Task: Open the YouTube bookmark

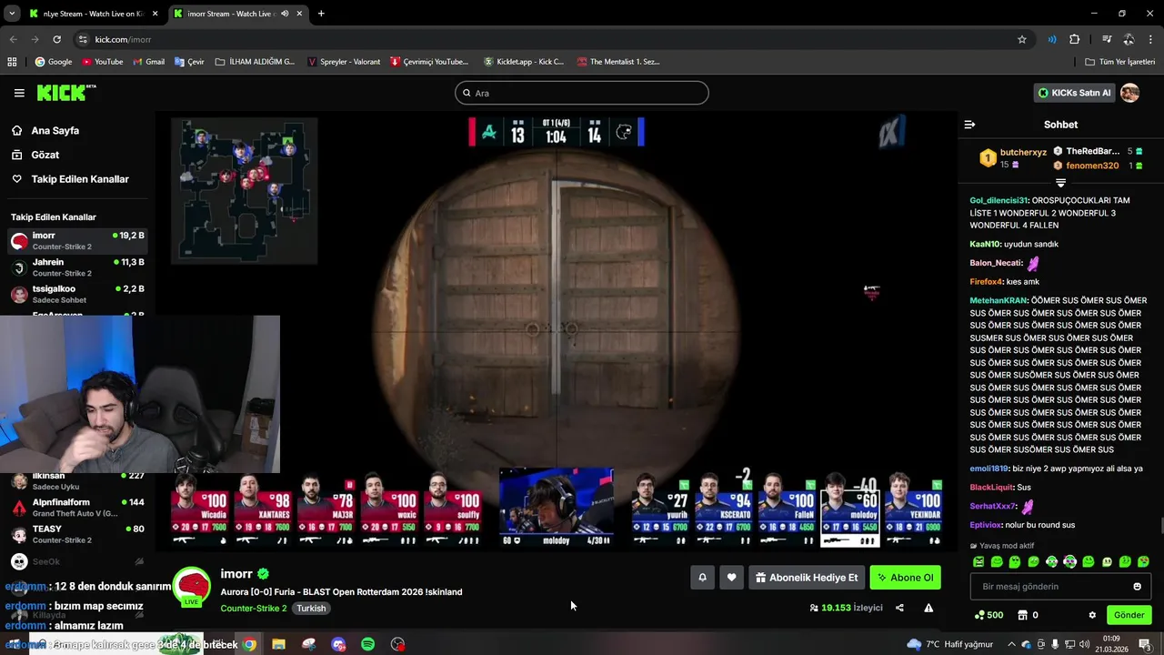Action: (x=102, y=62)
